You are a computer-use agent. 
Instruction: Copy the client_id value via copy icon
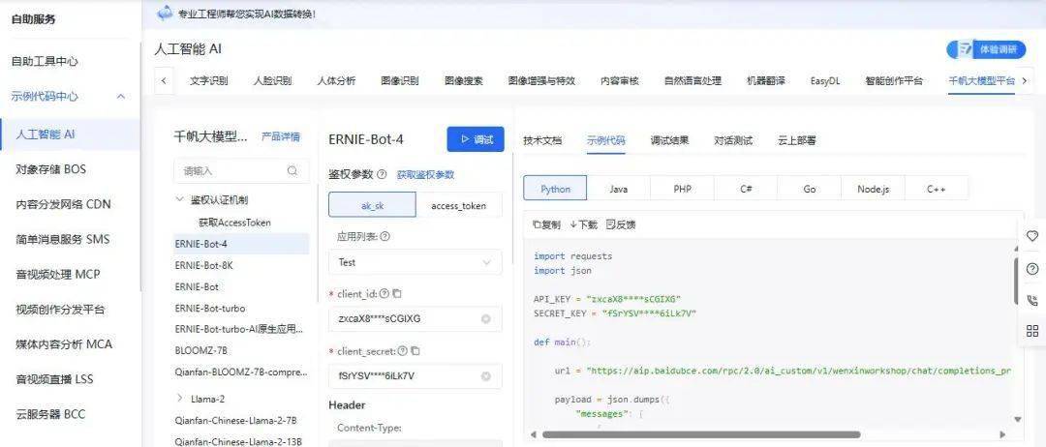pos(397,294)
